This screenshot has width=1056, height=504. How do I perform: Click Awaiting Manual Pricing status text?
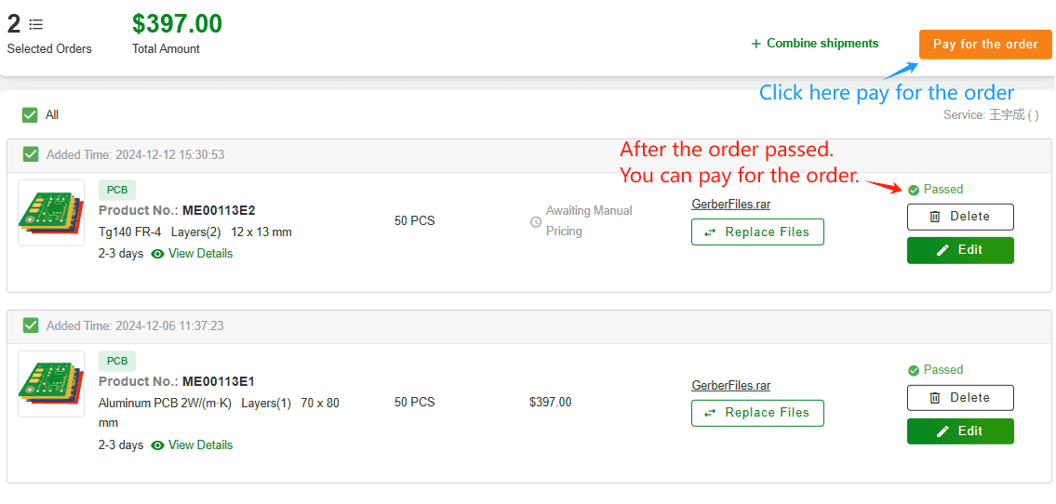tap(589, 220)
